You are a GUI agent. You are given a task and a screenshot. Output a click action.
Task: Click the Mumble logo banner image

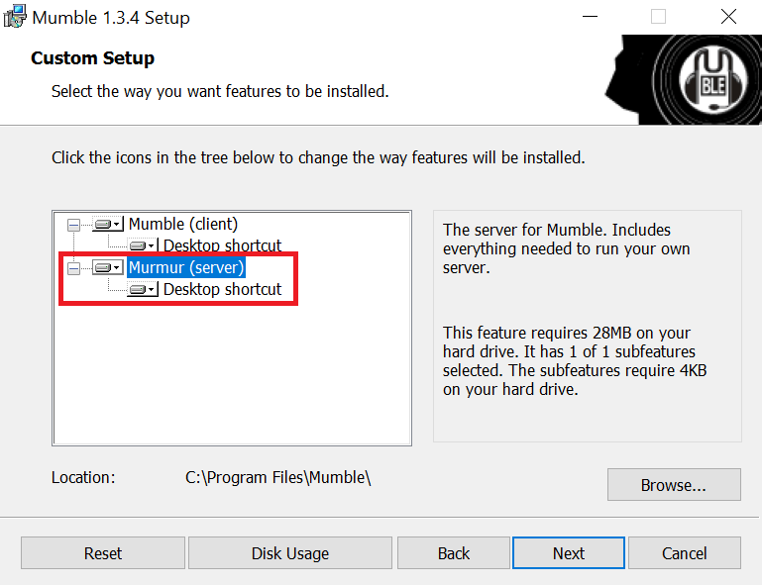click(684, 79)
